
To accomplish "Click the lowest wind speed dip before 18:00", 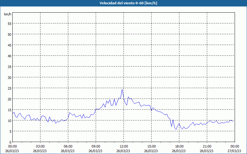I will (x=176, y=129).
